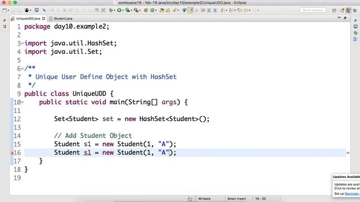
Task: Click the Updates Available notification title
Action: [x=346, y=177]
